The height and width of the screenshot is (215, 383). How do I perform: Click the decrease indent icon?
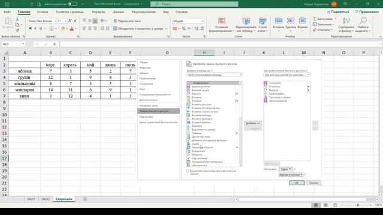point(102,29)
